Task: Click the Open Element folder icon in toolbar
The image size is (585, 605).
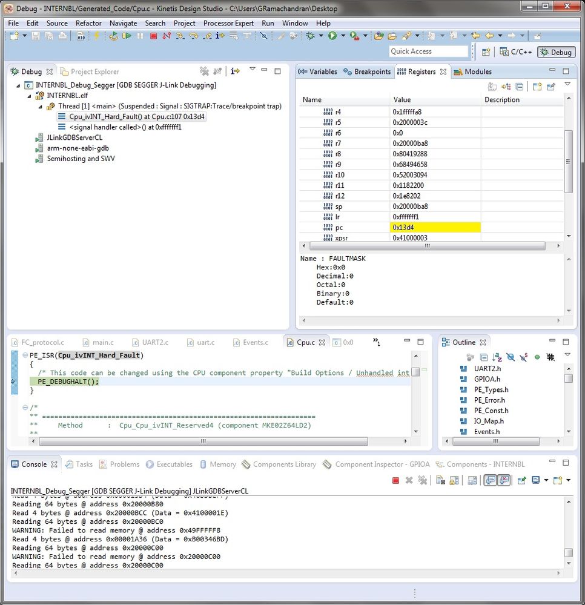Action: click(379, 36)
